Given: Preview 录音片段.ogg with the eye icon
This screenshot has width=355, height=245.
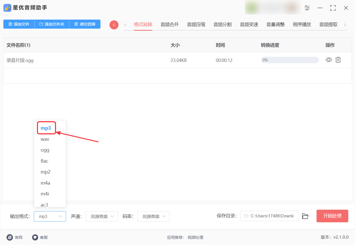Looking at the screenshot, I should (x=329, y=60).
